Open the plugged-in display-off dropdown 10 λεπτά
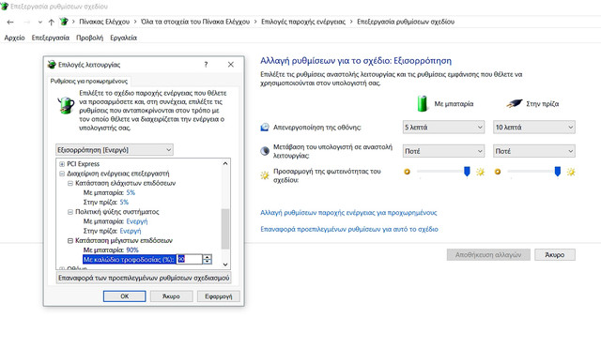Screen dimensions: 601x348 pos(534,128)
